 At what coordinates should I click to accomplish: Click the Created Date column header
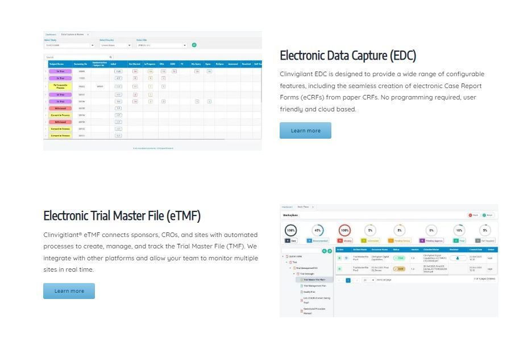(476, 250)
